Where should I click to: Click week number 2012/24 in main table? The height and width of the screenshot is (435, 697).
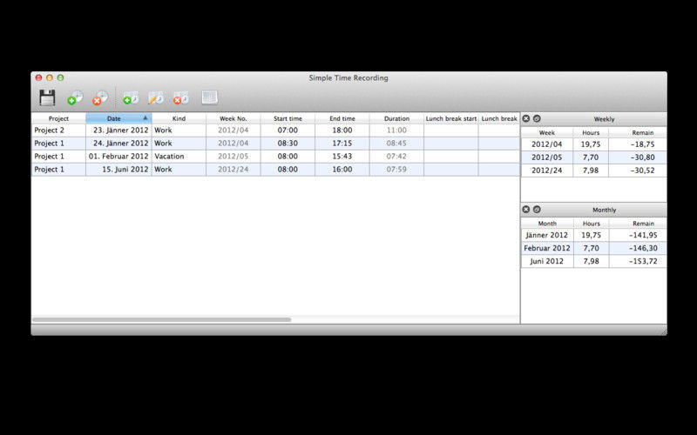(x=233, y=169)
